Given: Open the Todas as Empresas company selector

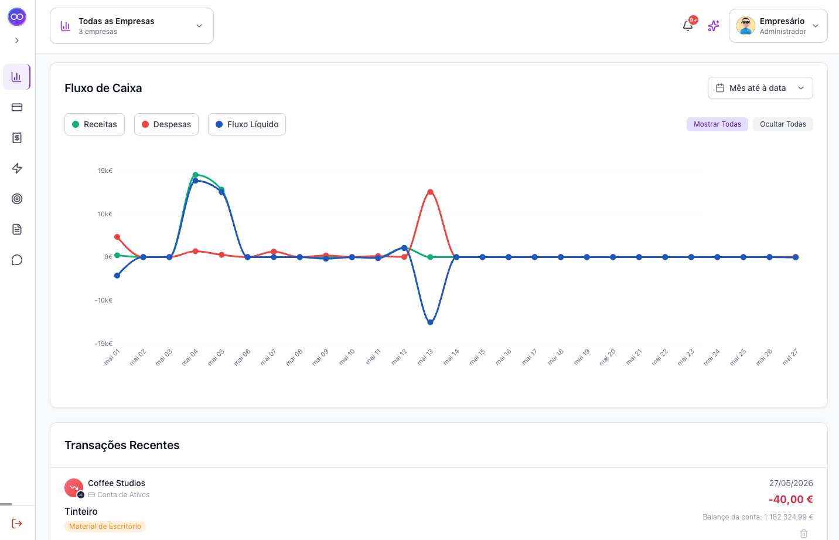Looking at the screenshot, I should 132,26.
